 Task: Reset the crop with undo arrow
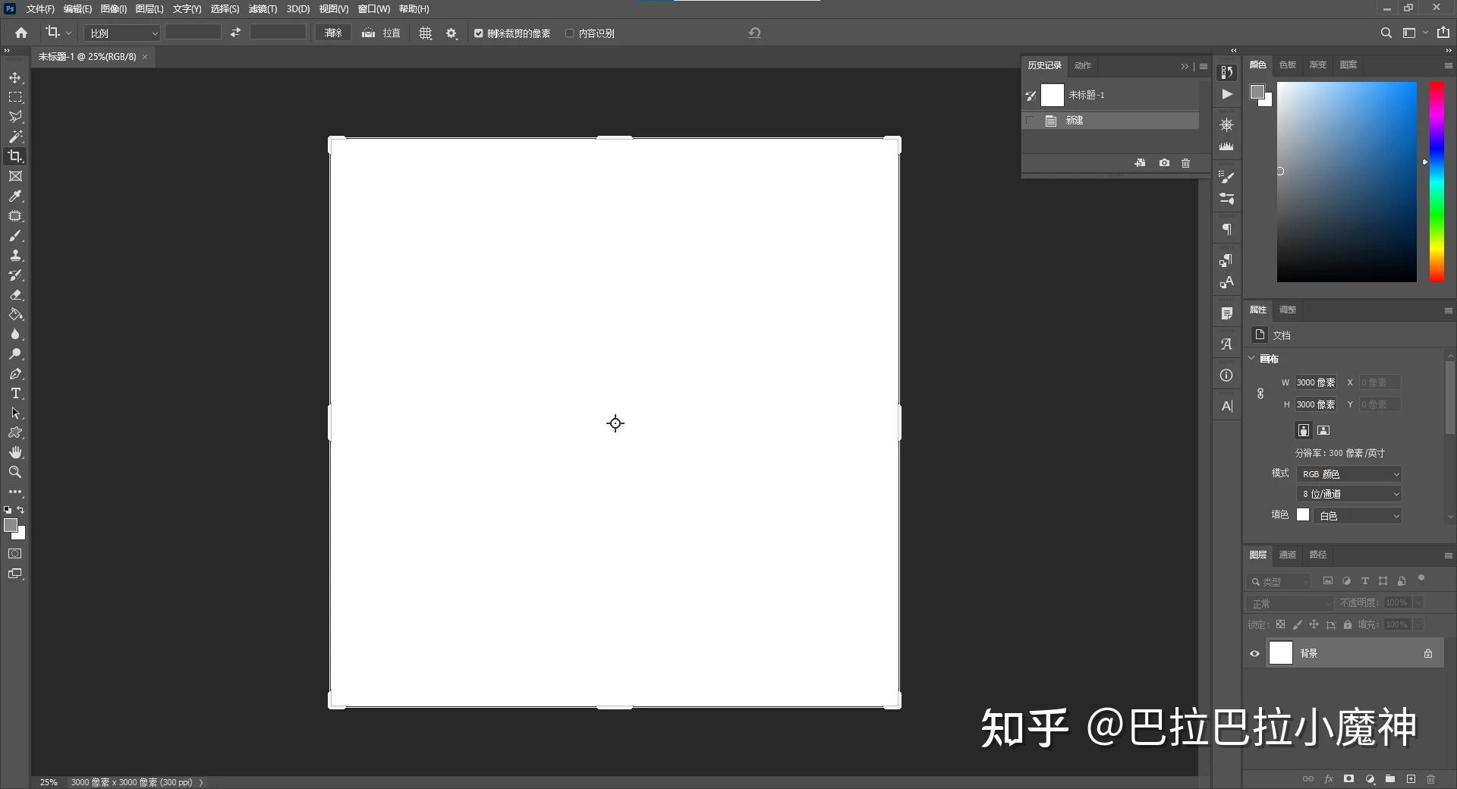(754, 33)
